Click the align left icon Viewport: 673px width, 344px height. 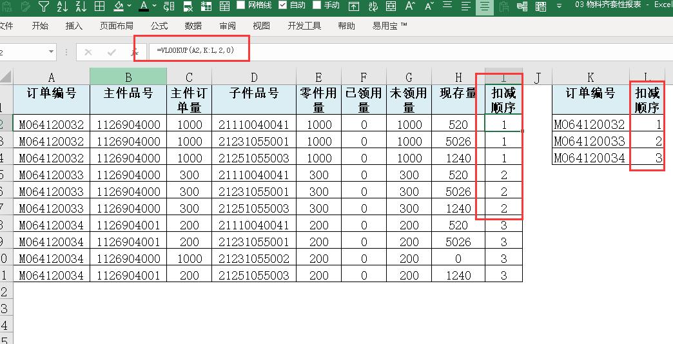point(465,6)
